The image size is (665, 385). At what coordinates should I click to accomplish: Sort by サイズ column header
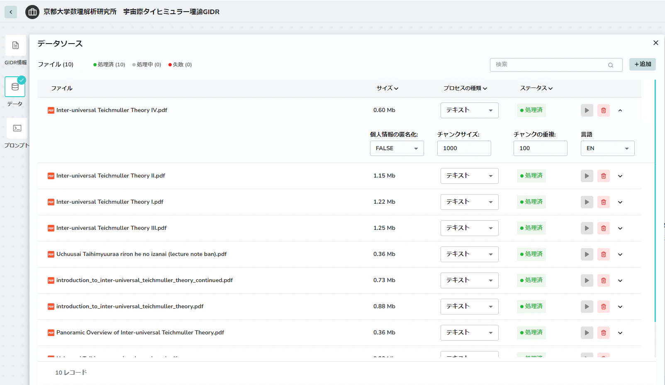(x=387, y=88)
